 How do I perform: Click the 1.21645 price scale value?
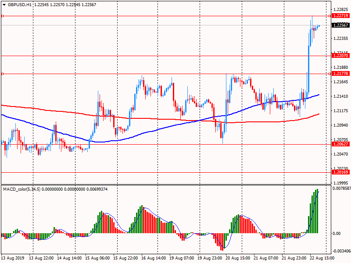(x=341, y=82)
